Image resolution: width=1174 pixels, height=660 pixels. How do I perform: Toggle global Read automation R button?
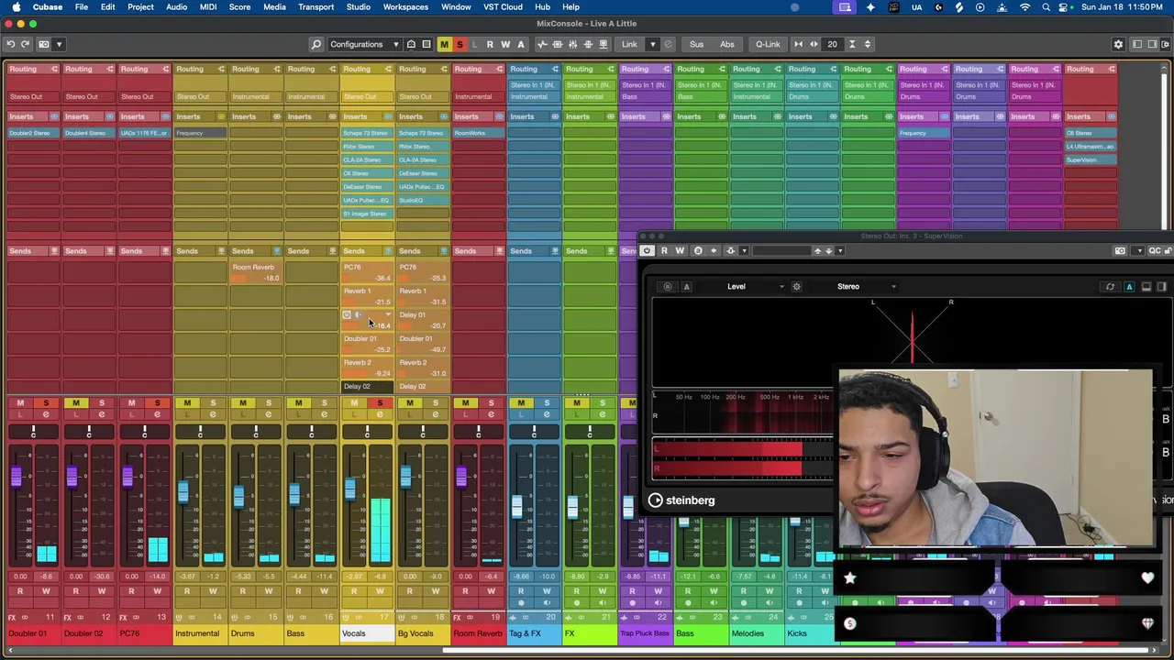(x=490, y=44)
